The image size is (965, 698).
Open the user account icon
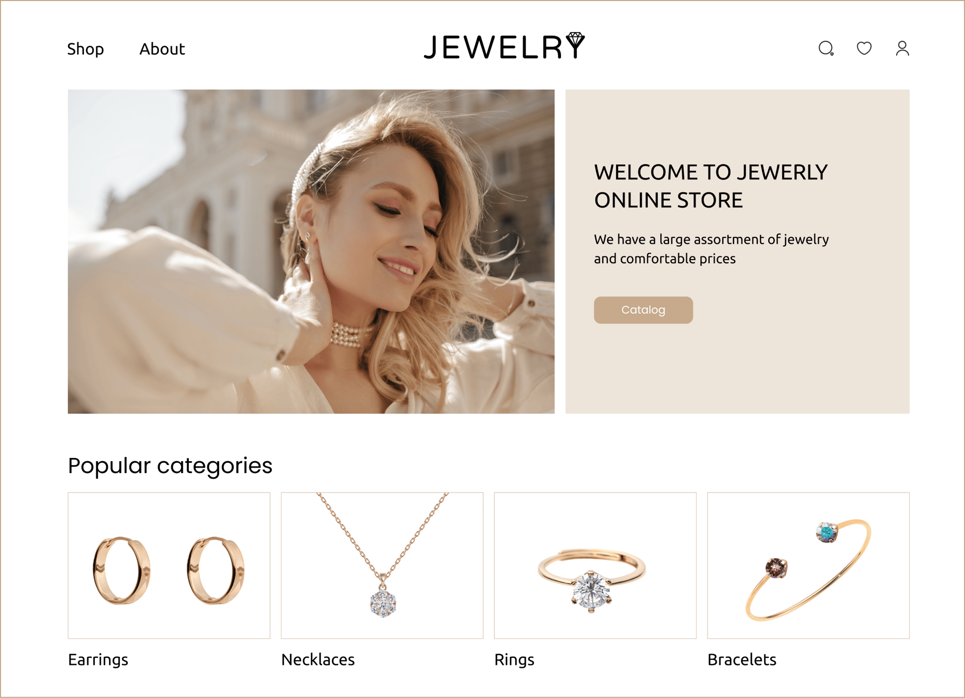coord(902,48)
